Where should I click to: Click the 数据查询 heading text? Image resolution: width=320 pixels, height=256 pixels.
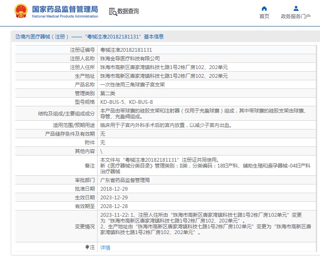click(x=128, y=11)
